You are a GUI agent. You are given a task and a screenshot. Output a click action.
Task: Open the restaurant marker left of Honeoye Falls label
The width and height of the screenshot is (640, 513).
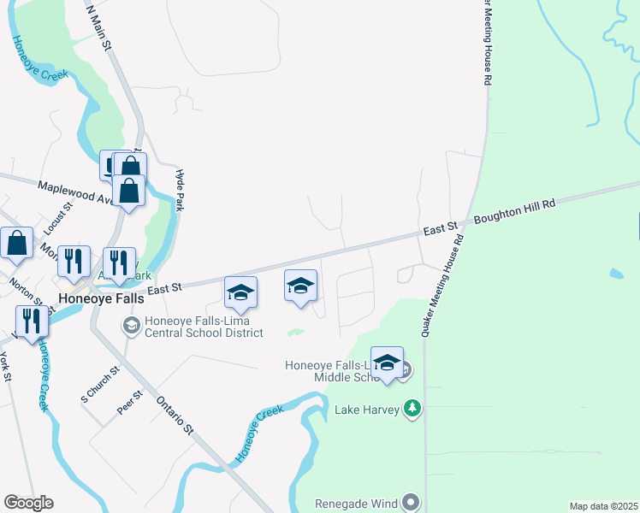click(74, 263)
